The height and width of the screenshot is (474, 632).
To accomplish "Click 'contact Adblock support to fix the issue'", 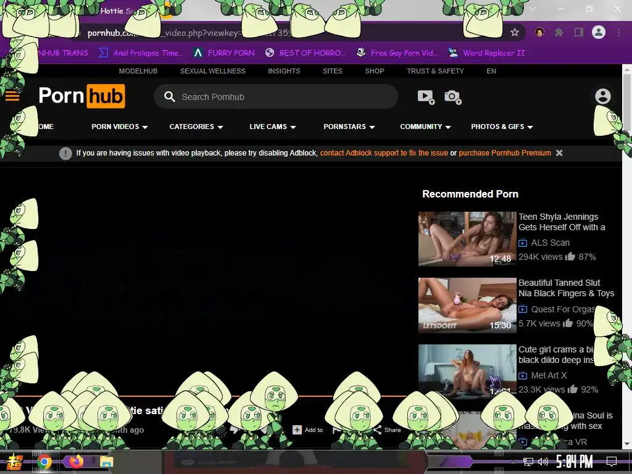I will (x=384, y=153).
